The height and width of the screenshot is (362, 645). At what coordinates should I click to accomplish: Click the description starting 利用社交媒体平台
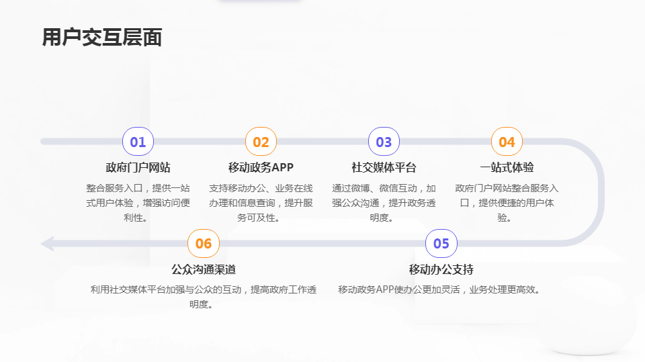point(204,297)
